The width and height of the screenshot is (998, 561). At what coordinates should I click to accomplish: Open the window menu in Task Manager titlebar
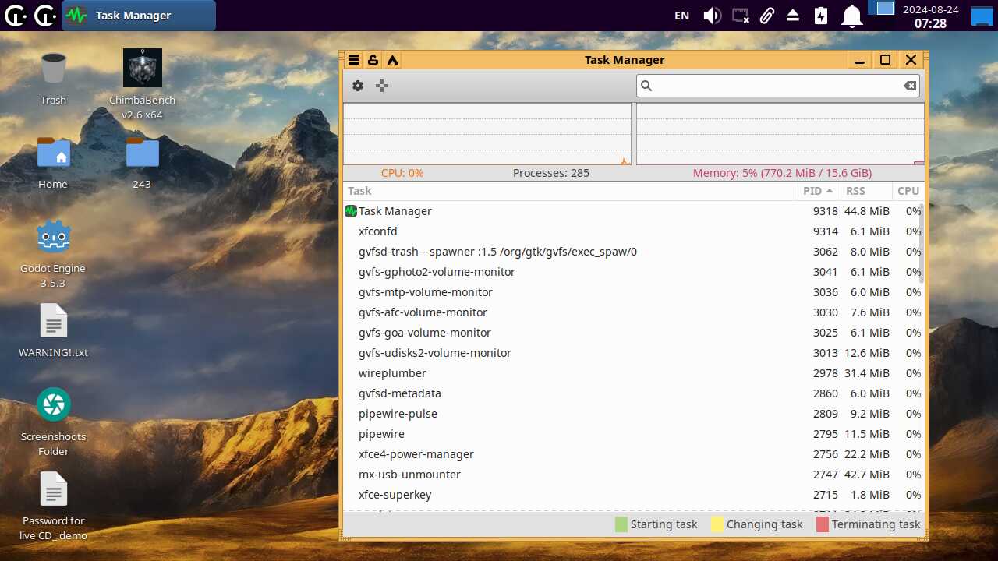click(x=353, y=60)
